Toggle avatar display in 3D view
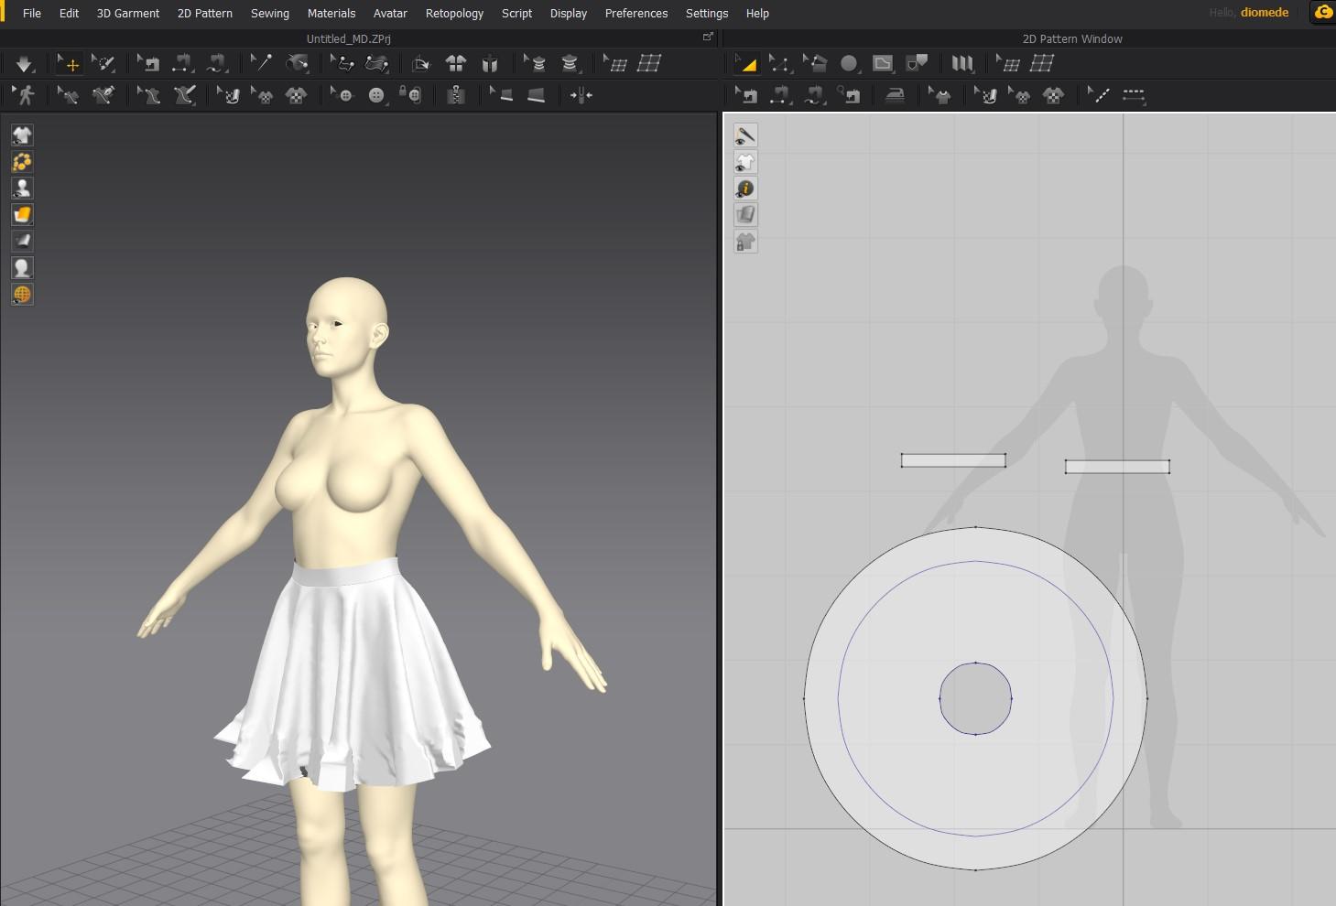Screen dimensions: 1336x906 pos(22,189)
